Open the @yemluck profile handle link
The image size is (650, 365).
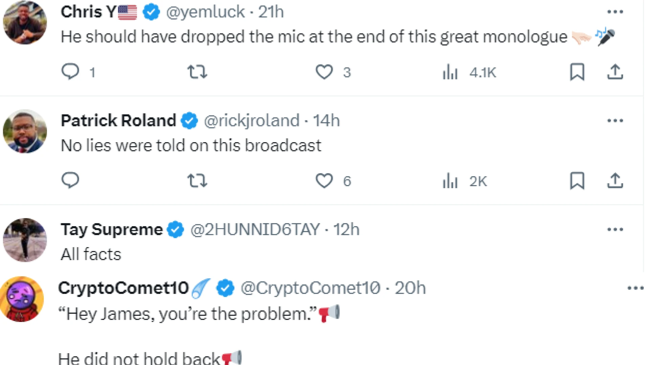pos(205,12)
